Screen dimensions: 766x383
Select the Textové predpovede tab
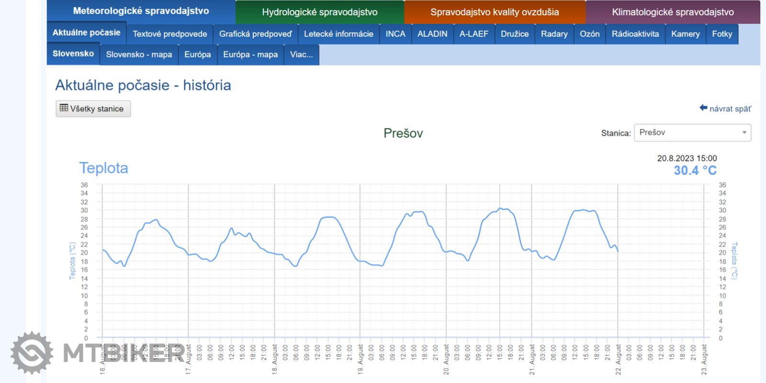tap(169, 34)
